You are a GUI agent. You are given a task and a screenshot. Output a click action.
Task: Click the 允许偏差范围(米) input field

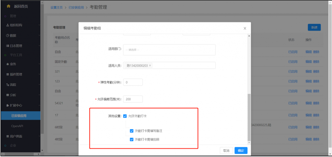pyautogui.click(x=133, y=99)
